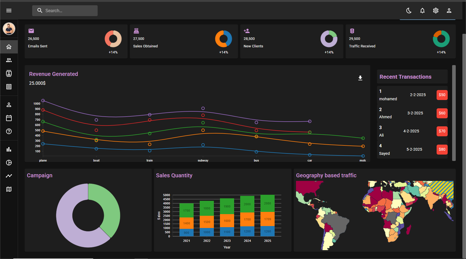Image resolution: width=466 pixels, height=259 pixels.
Task: Click the Recent Transactions panel scrollbar
Action: click(454, 113)
